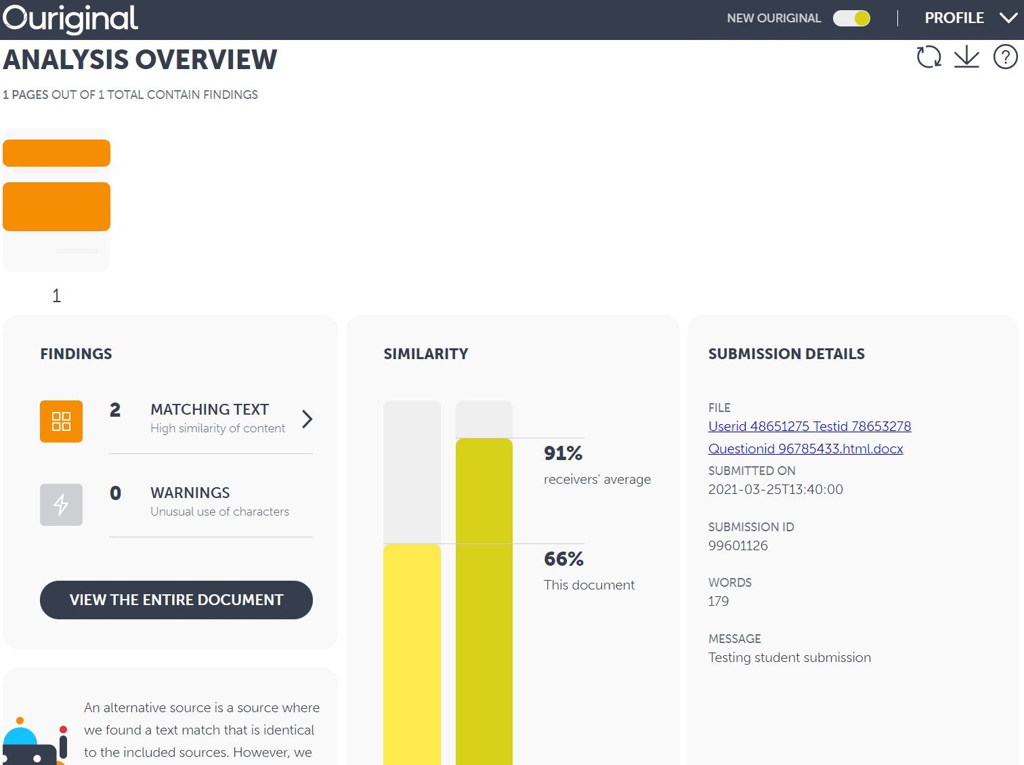
Task: Expand the Profile dropdown arrow
Action: [1008, 18]
